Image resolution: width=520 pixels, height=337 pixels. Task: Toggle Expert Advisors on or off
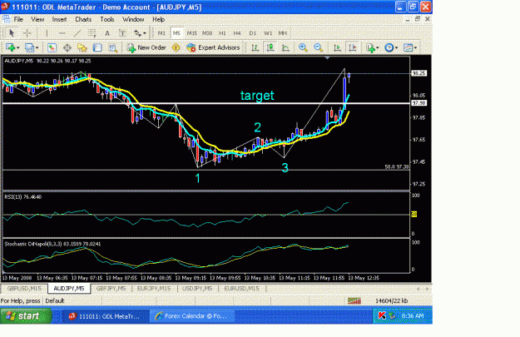(213, 47)
